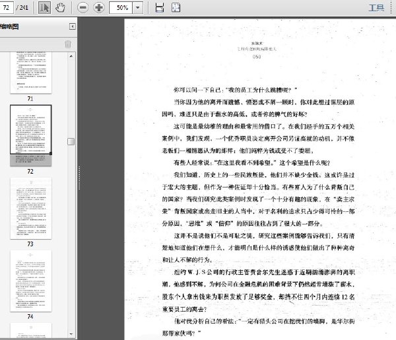Open the zoom percentage dropdown arrow
The width and height of the screenshot is (396, 340).
[138, 7]
